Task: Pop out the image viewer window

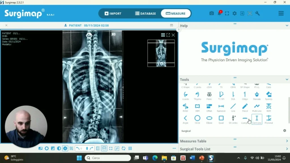Action: click(x=168, y=35)
